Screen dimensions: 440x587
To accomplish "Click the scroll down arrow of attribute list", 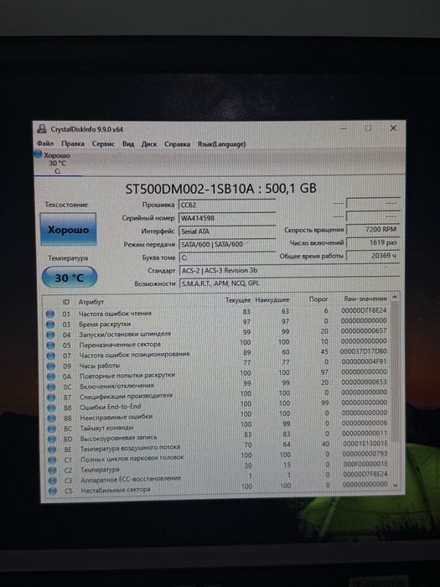I will (x=395, y=485).
